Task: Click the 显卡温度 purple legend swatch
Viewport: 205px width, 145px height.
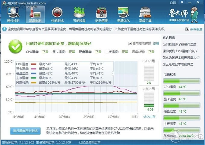Action: (x=33, y=69)
